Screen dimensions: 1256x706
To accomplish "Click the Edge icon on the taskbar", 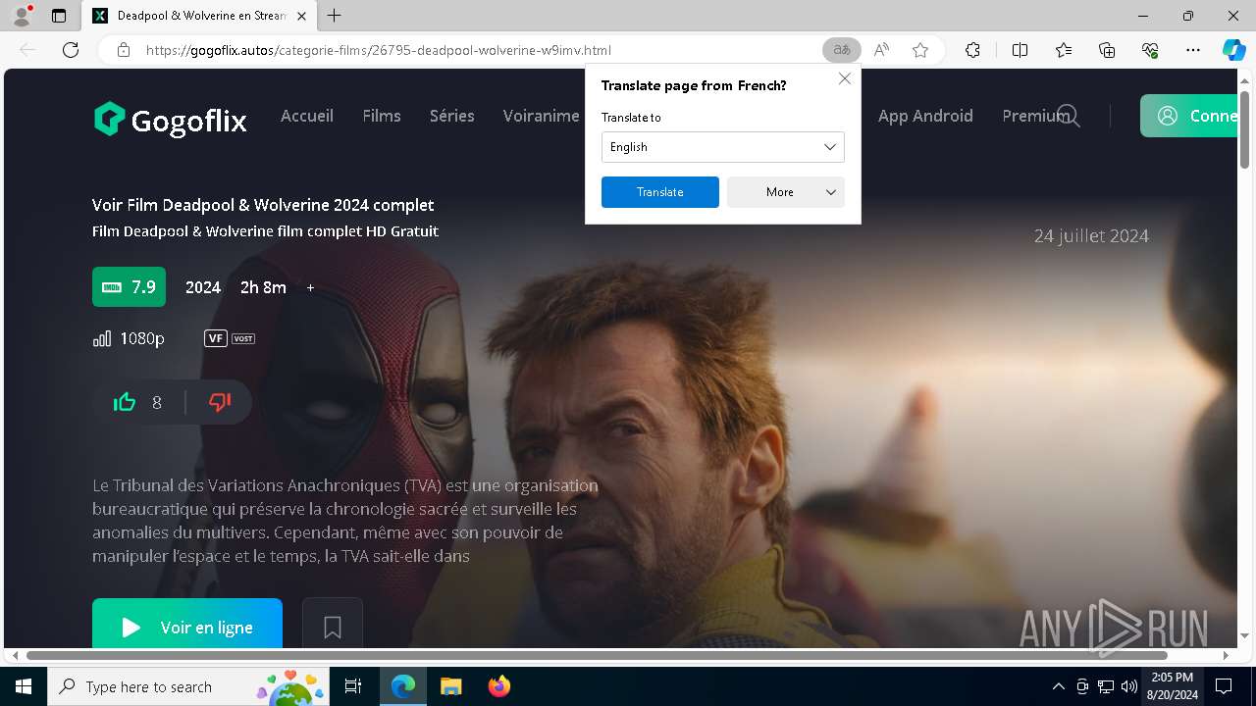I will (x=403, y=686).
